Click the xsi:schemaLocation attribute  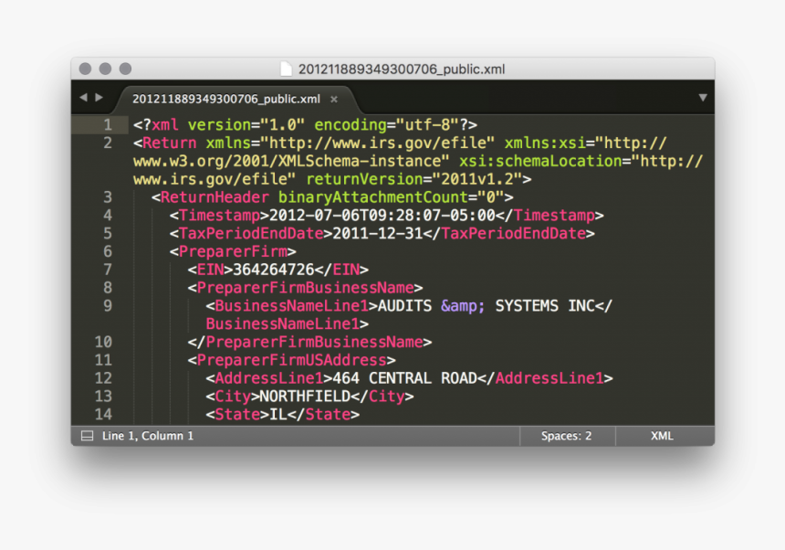540,162
